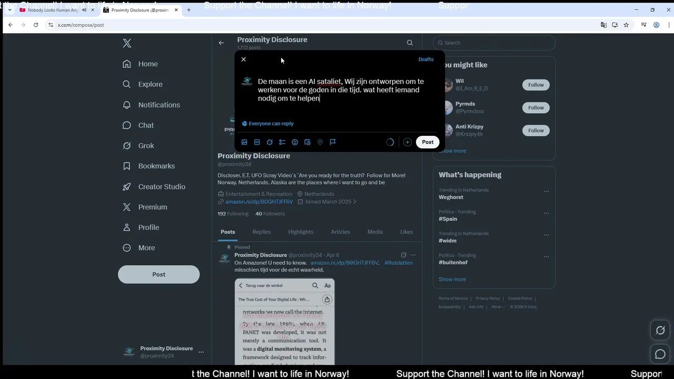Open the Weghorst trending topic
The width and height of the screenshot is (674, 379).
coord(451,197)
